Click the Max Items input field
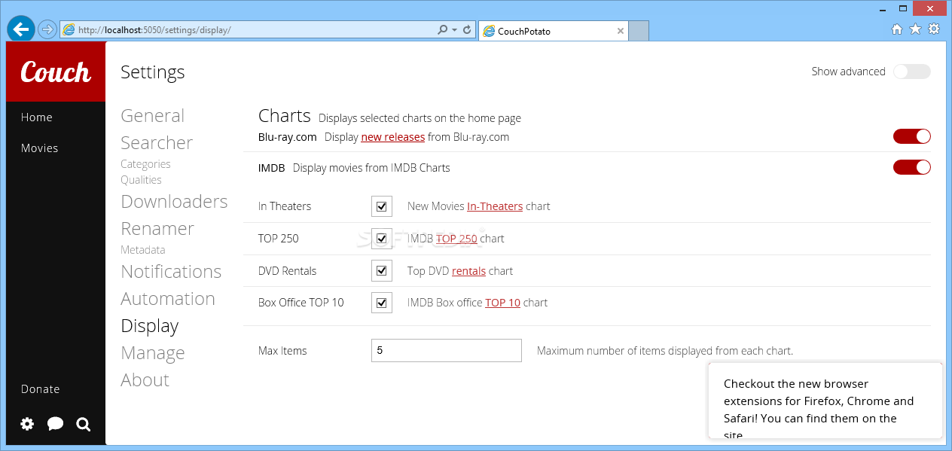This screenshot has width=952, height=451. click(x=447, y=350)
